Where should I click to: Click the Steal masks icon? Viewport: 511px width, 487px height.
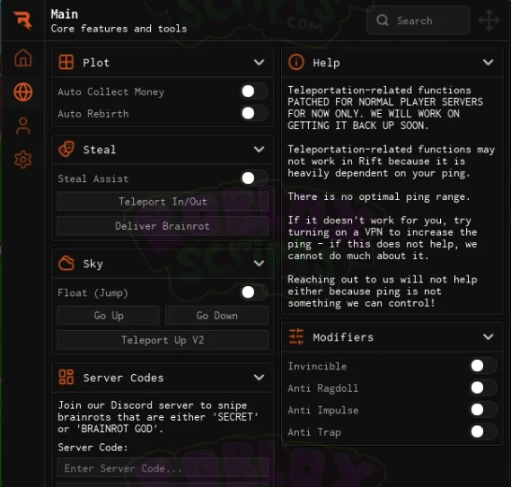(66, 149)
